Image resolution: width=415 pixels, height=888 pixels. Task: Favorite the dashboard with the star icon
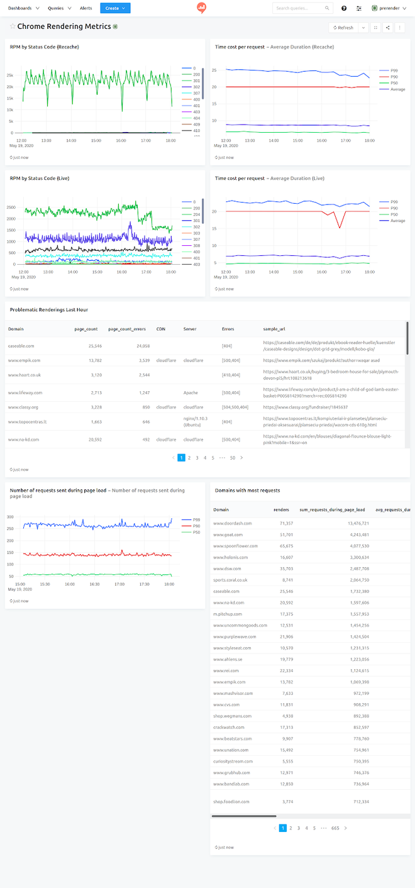[x=13, y=26]
